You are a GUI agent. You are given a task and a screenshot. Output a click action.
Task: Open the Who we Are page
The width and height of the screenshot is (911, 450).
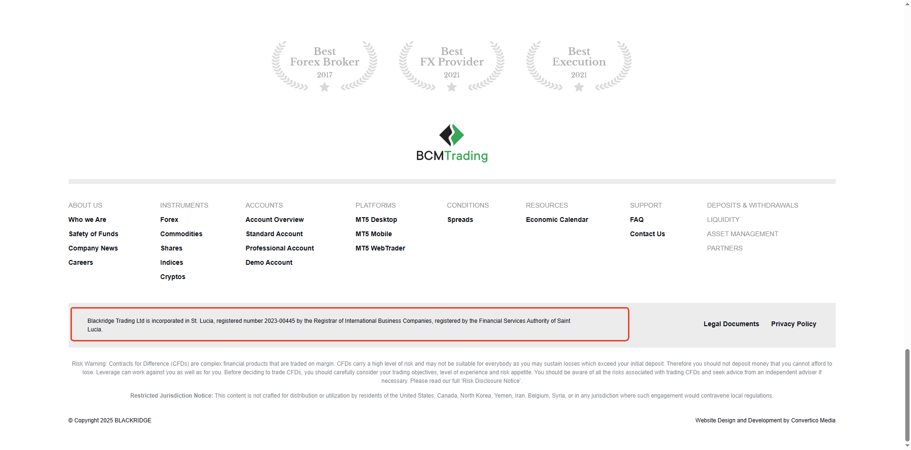(87, 220)
